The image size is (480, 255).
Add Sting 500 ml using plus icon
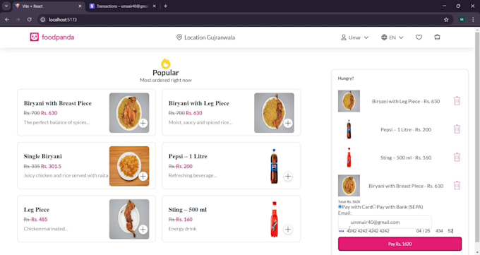point(288,230)
